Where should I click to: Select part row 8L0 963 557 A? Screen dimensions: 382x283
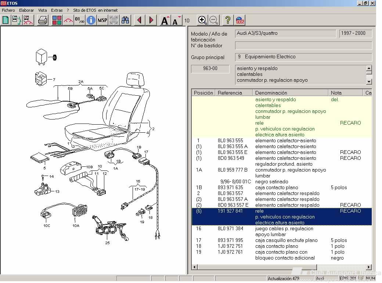tap(282, 199)
